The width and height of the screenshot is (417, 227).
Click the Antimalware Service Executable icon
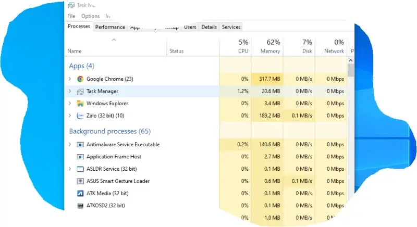(80, 145)
